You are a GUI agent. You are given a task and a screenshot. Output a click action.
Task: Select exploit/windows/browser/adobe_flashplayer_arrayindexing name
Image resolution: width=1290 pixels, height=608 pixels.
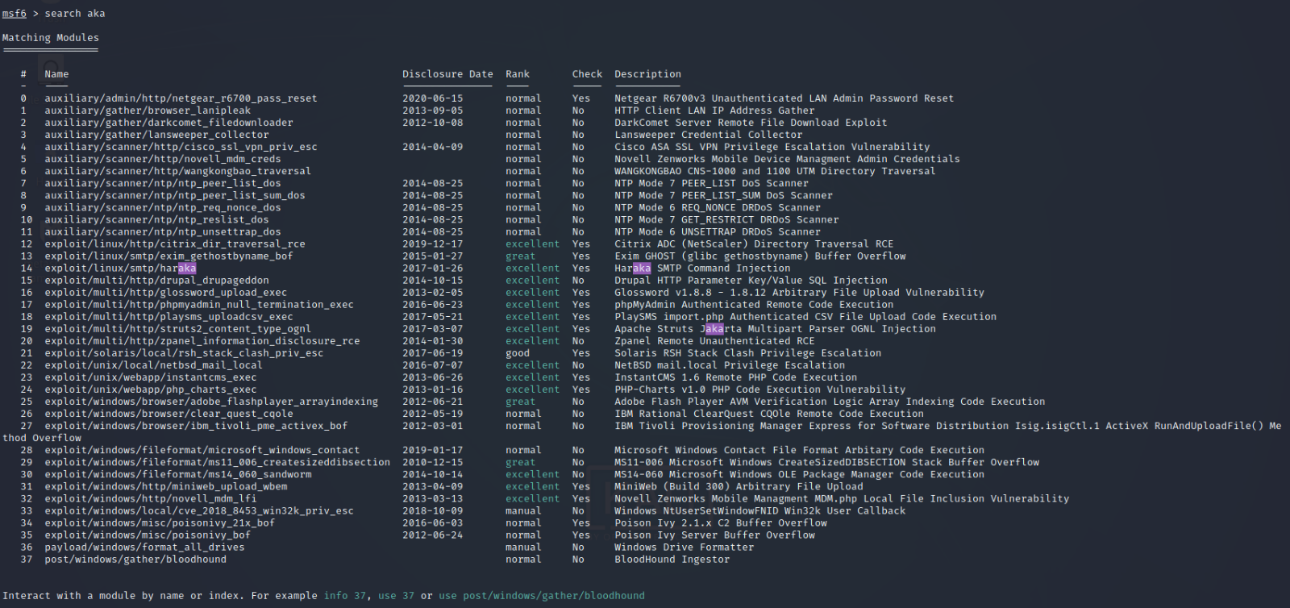click(x=211, y=401)
